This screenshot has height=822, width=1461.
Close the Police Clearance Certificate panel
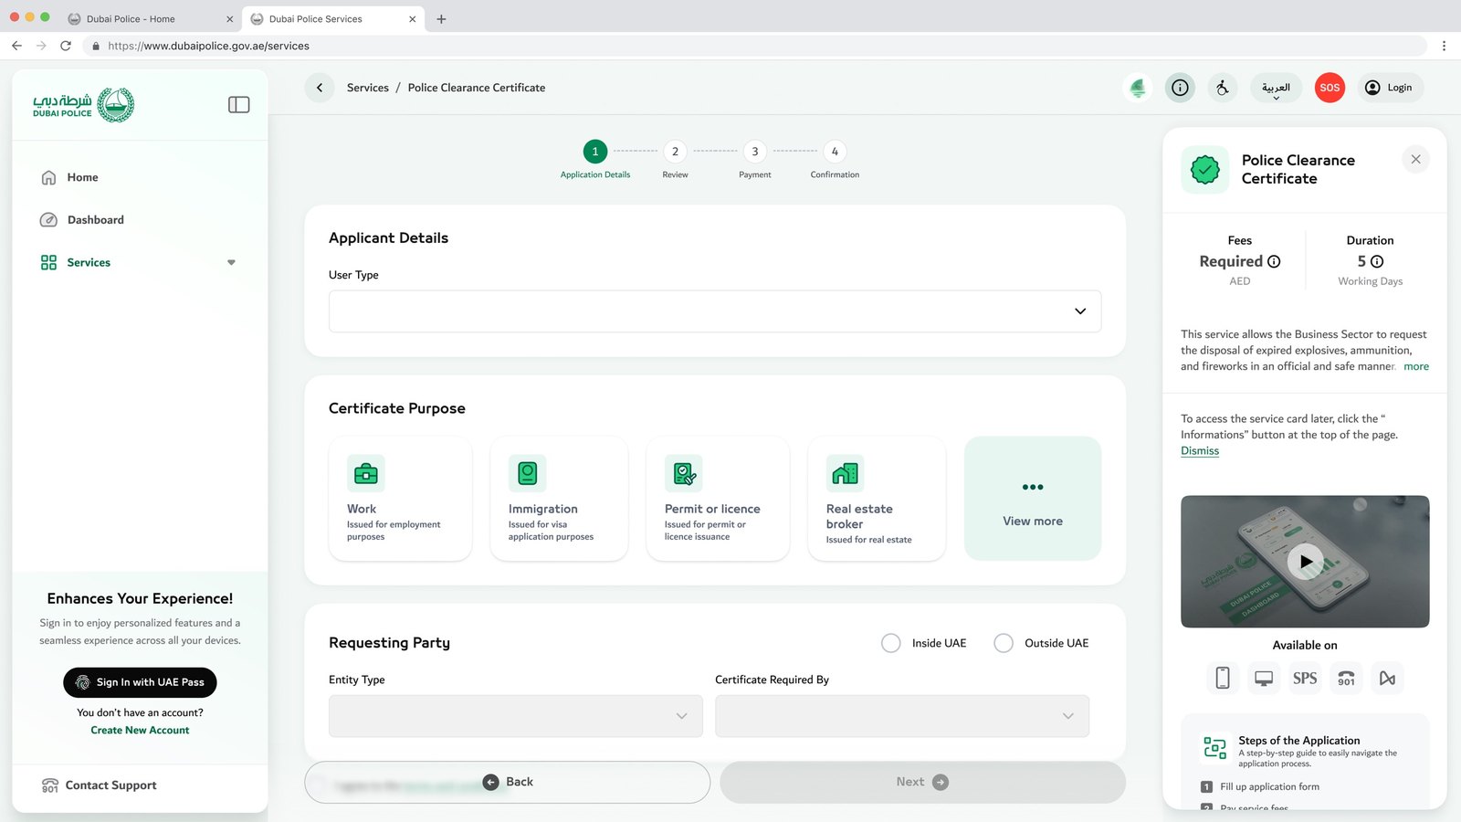[x=1415, y=159]
